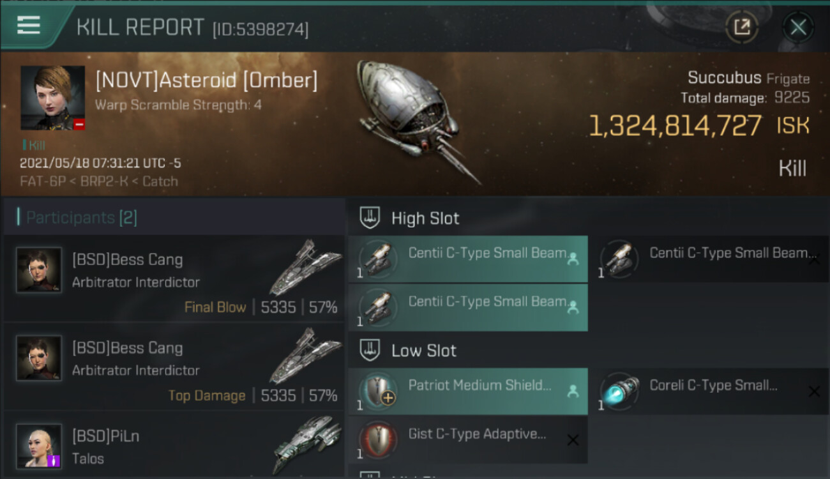Open Bess Cang's Final Blow portrait

pos(39,270)
